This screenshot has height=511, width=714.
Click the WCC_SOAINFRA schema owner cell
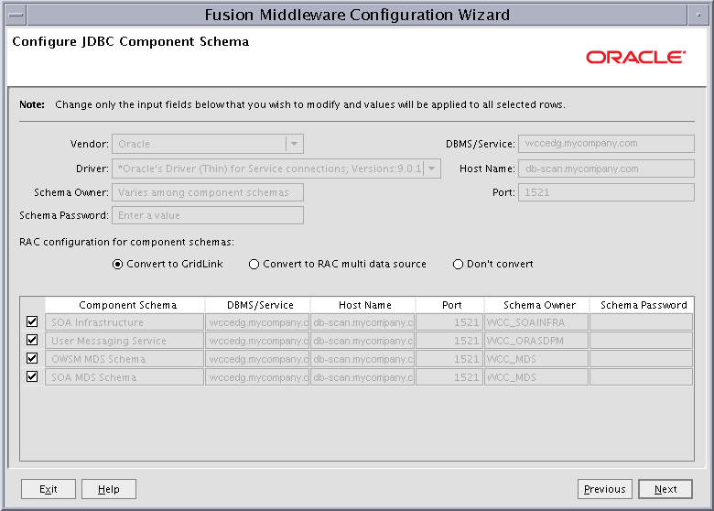click(536, 322)
